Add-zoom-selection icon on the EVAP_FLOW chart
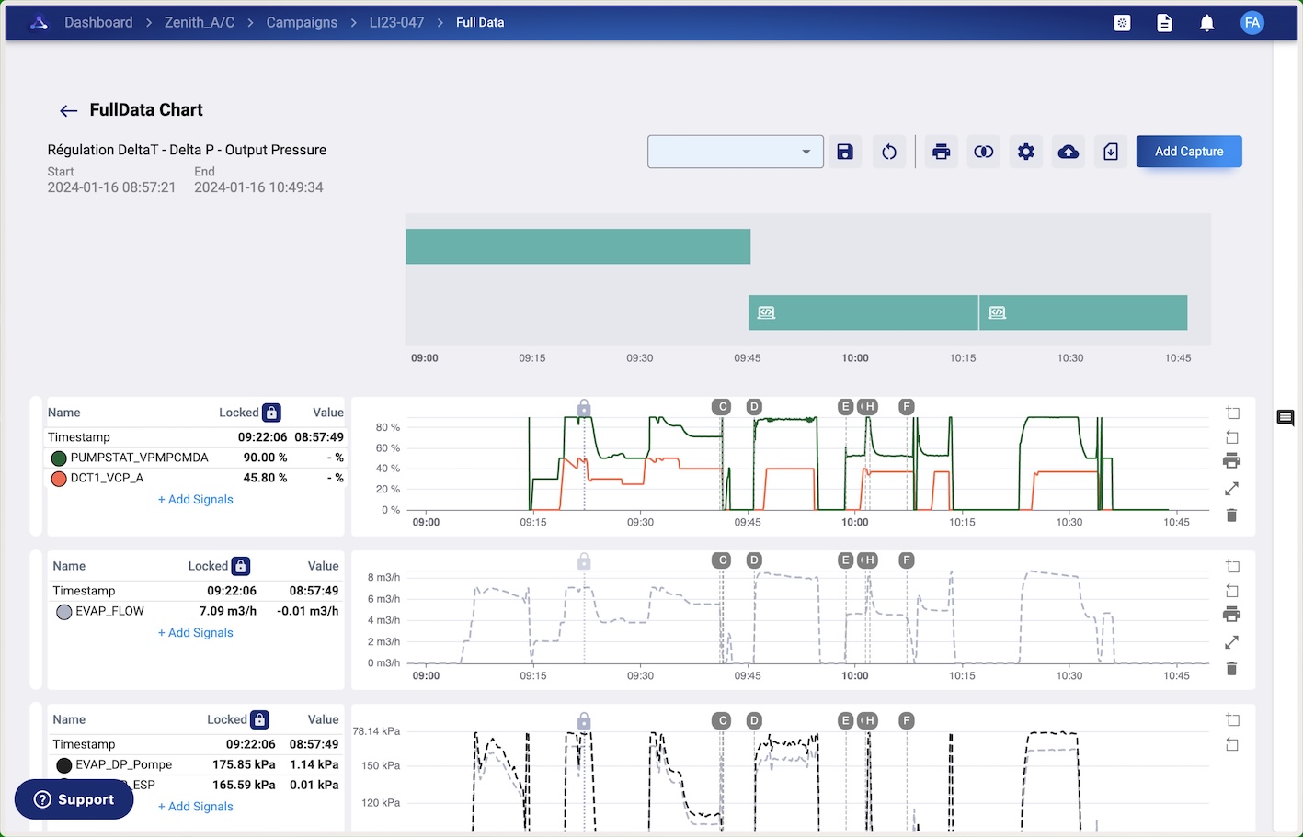The image size is (1303, 837). coord(1232,567)
